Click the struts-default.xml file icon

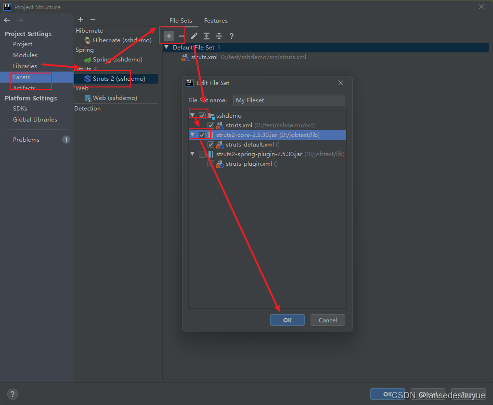point(220,145)
